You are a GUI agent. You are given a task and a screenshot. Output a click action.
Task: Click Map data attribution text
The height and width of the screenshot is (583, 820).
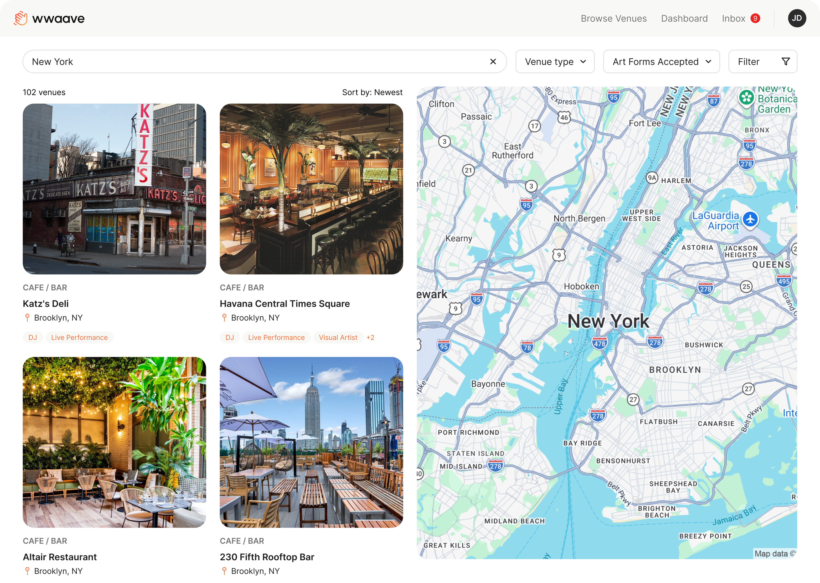pos(775,554)
